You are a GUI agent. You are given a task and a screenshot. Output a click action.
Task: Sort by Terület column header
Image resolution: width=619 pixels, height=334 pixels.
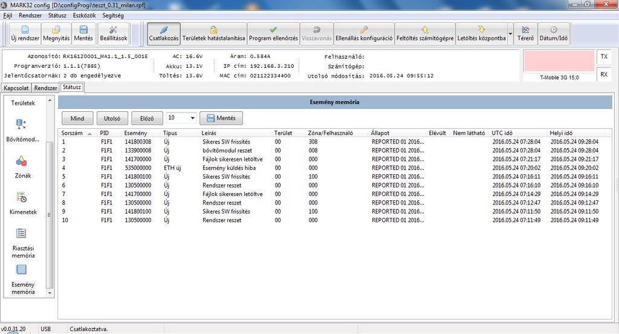[288, 133]
